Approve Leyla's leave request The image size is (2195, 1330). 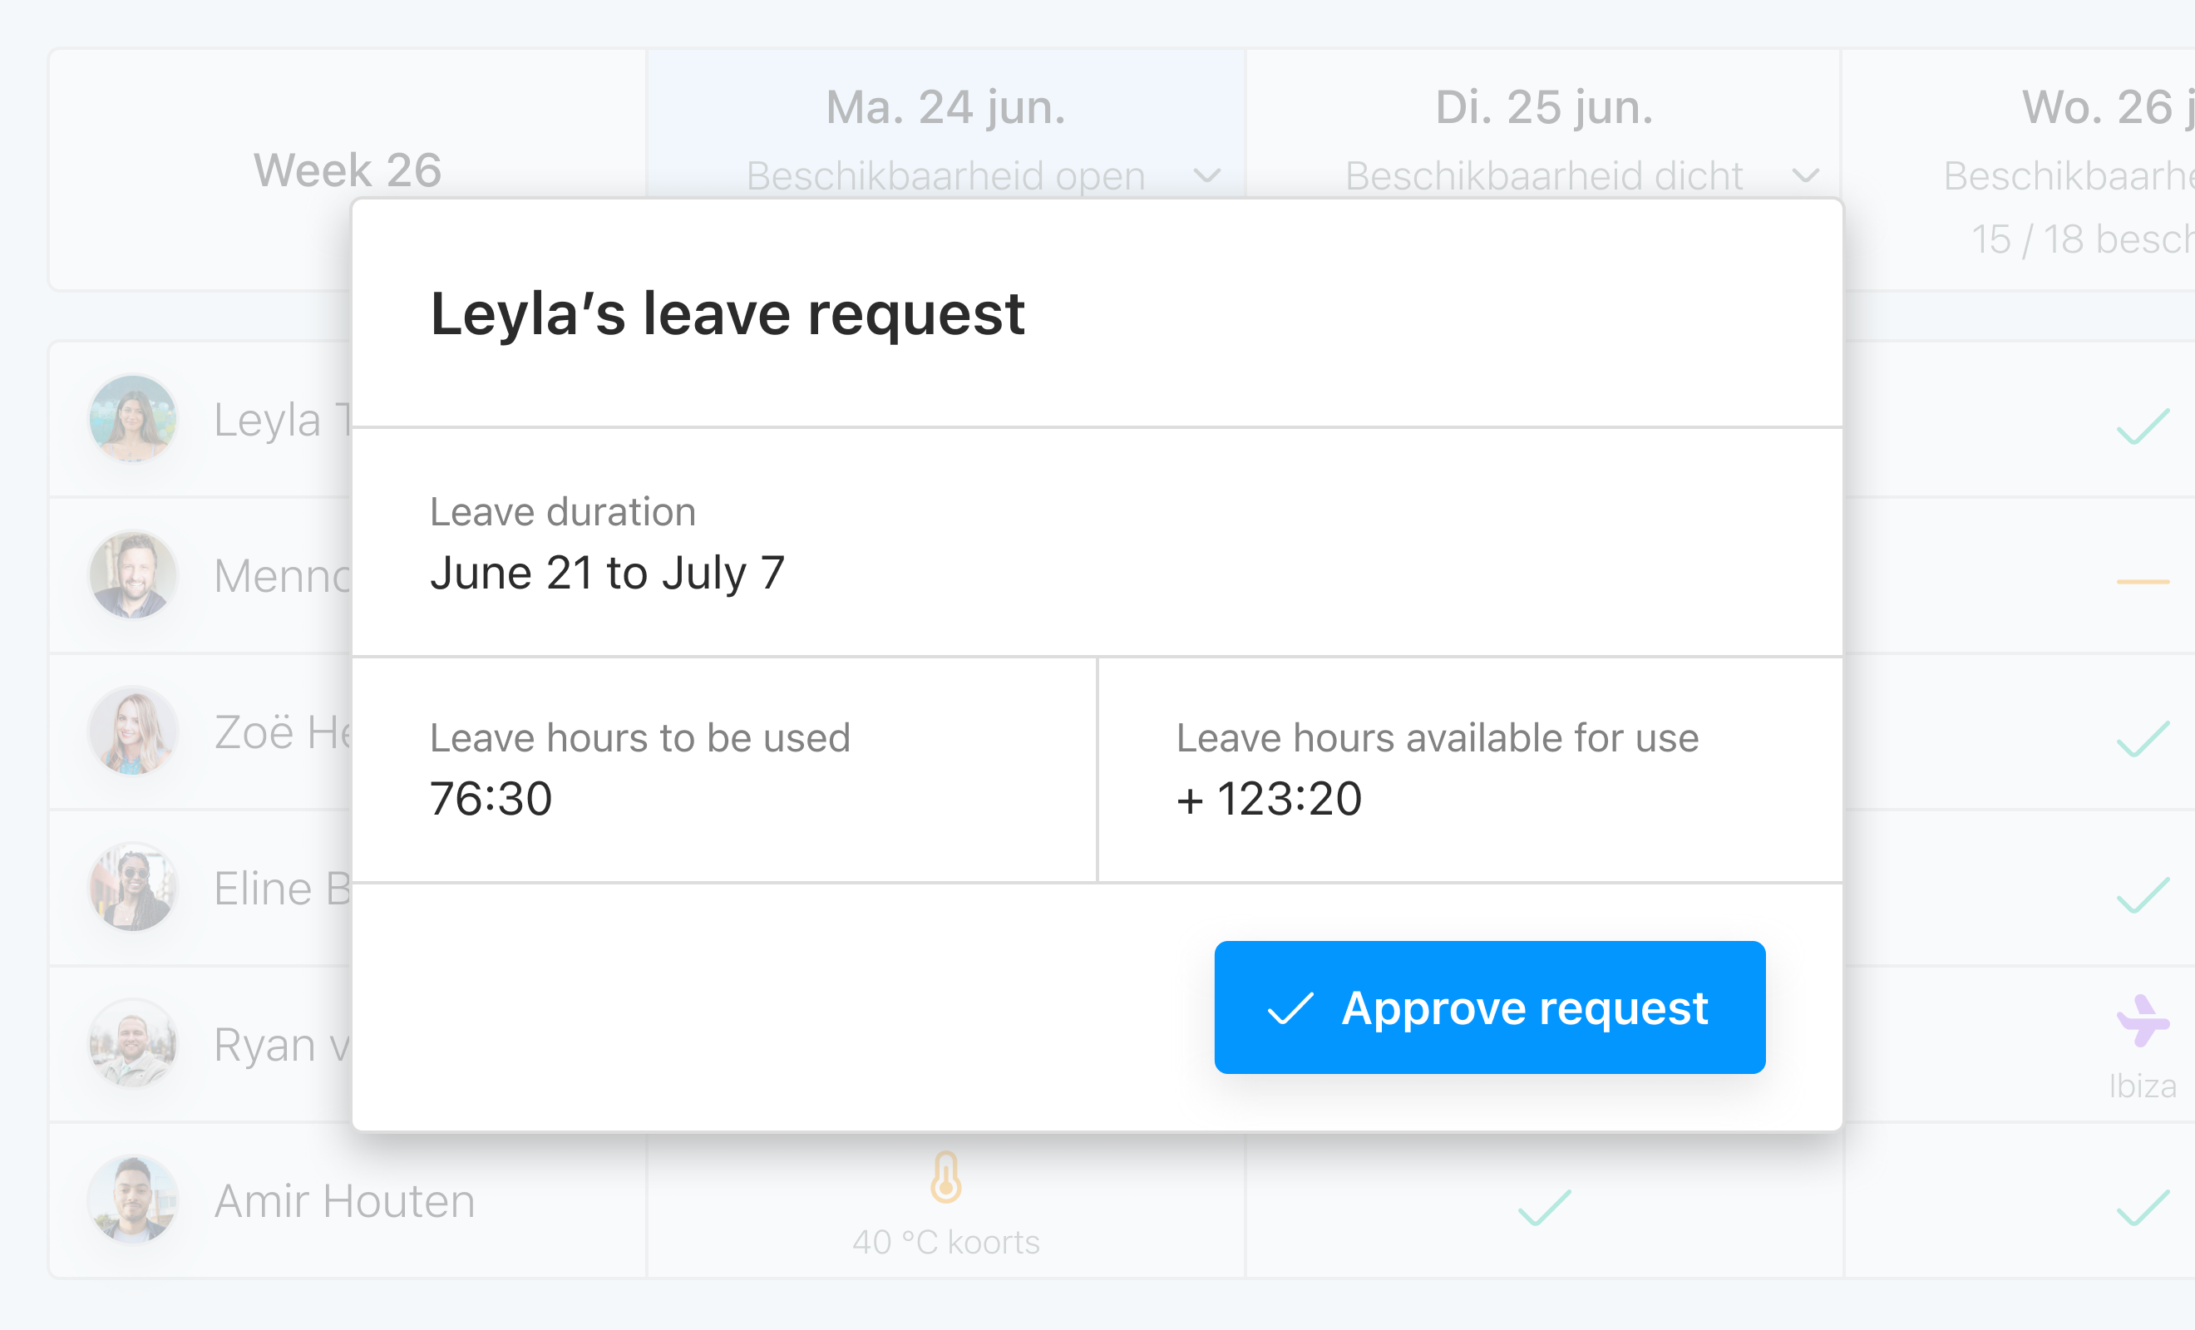pyautogui.click(x=1487, y=1007)
